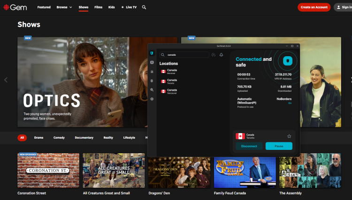Pause the VPN connection
Viewport: 352px width, 200px height.
(x=279, y=146)
